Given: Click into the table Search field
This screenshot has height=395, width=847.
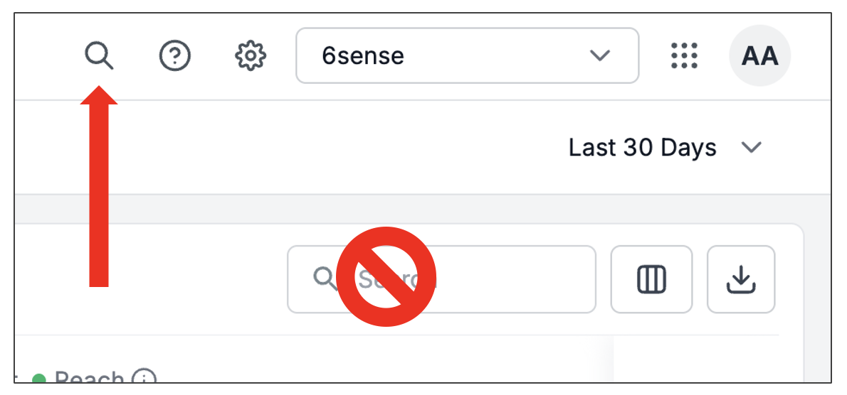Looking at the screenshot, I should coord(441,279).
